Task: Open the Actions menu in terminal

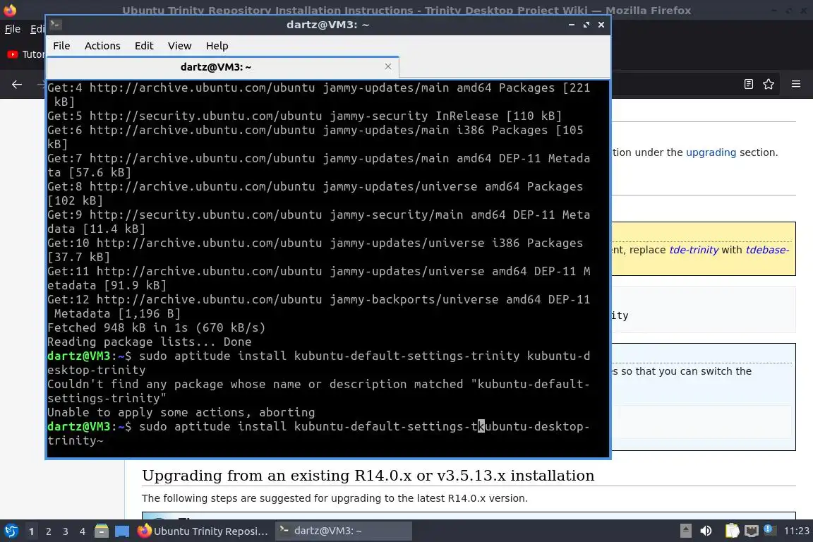Action: (102, 46)
